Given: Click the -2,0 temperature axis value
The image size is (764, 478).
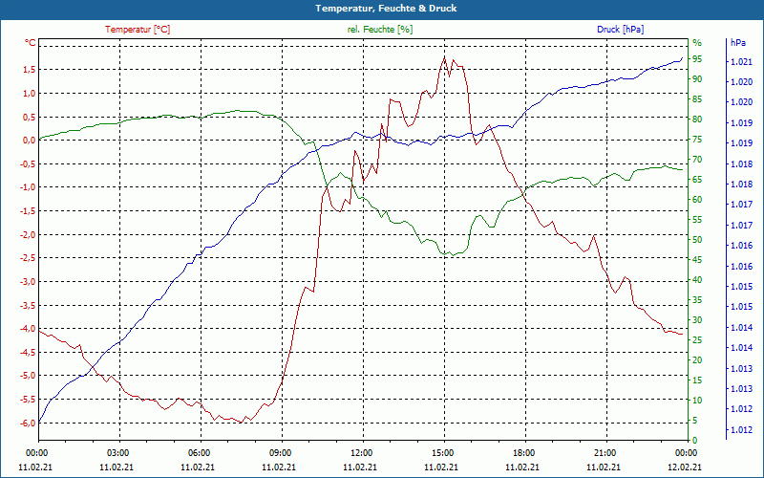Looking at the screenshot, I should [28, 234].
